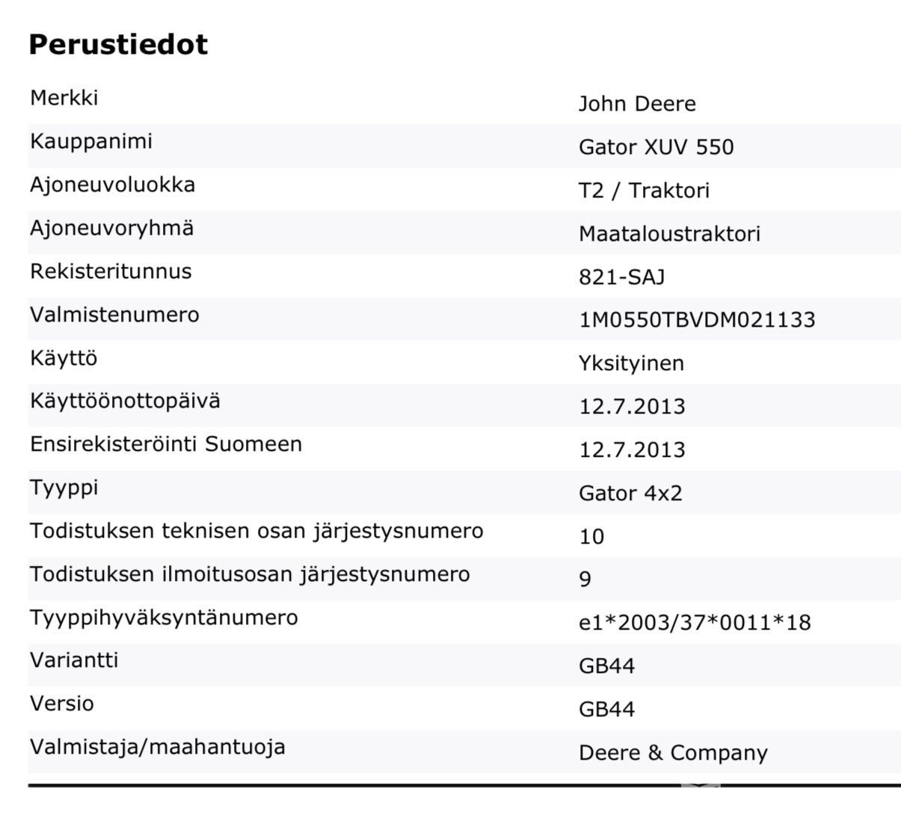Click the John Deere brand value
The image size is (901, 818).
point(636,104)
